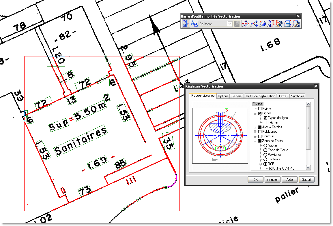Confirm settings with the OK button

coord(255,179)
